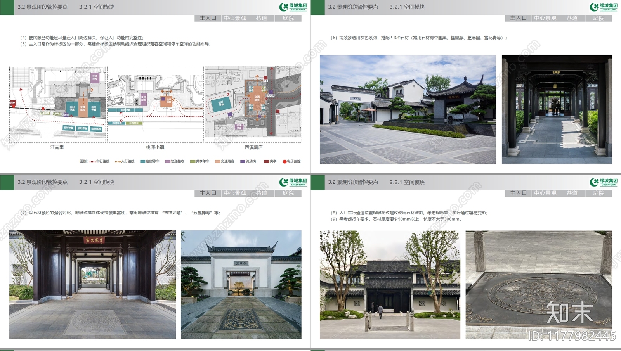
Task: Select 中心景观 tab on the point (6) slide
Action: coord(545,18)
